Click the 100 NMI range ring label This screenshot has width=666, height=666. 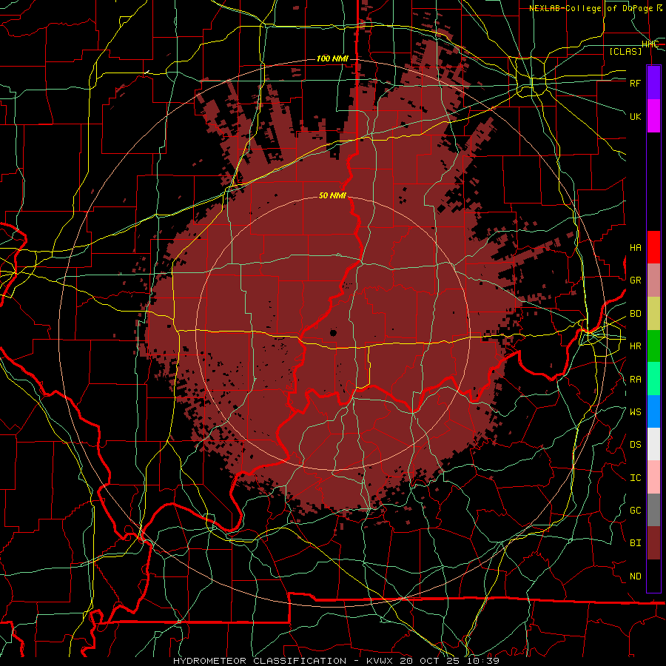point(332,58)
